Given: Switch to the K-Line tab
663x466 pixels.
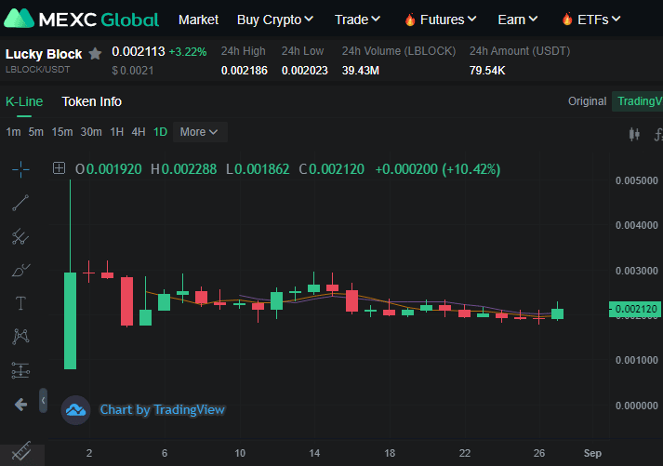Looking at the screenshot, I should (24, 101).
